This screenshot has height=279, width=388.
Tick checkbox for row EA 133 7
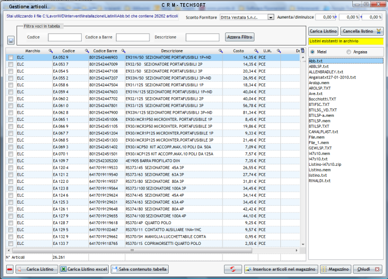(x=11, y=244)
